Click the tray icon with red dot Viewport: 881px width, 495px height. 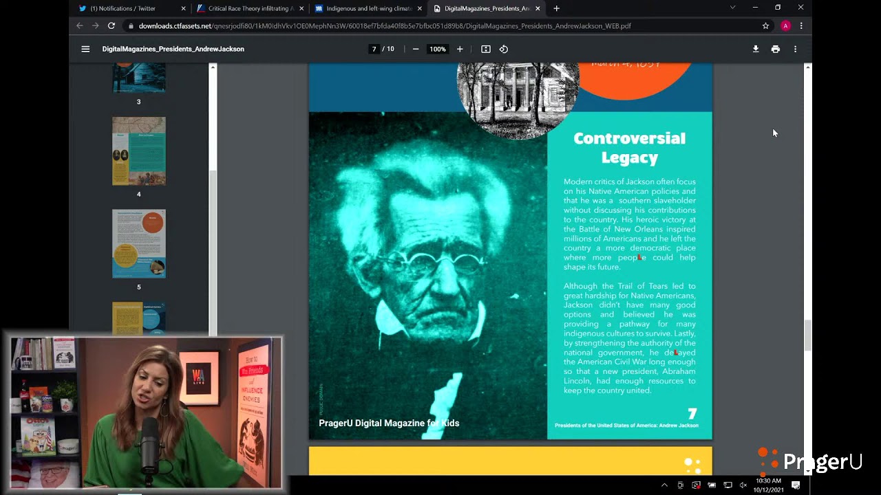[696, 485]
